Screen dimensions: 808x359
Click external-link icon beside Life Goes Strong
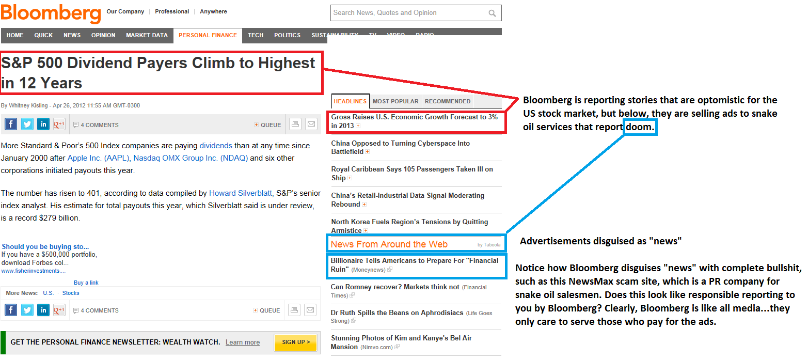[354, 321]
